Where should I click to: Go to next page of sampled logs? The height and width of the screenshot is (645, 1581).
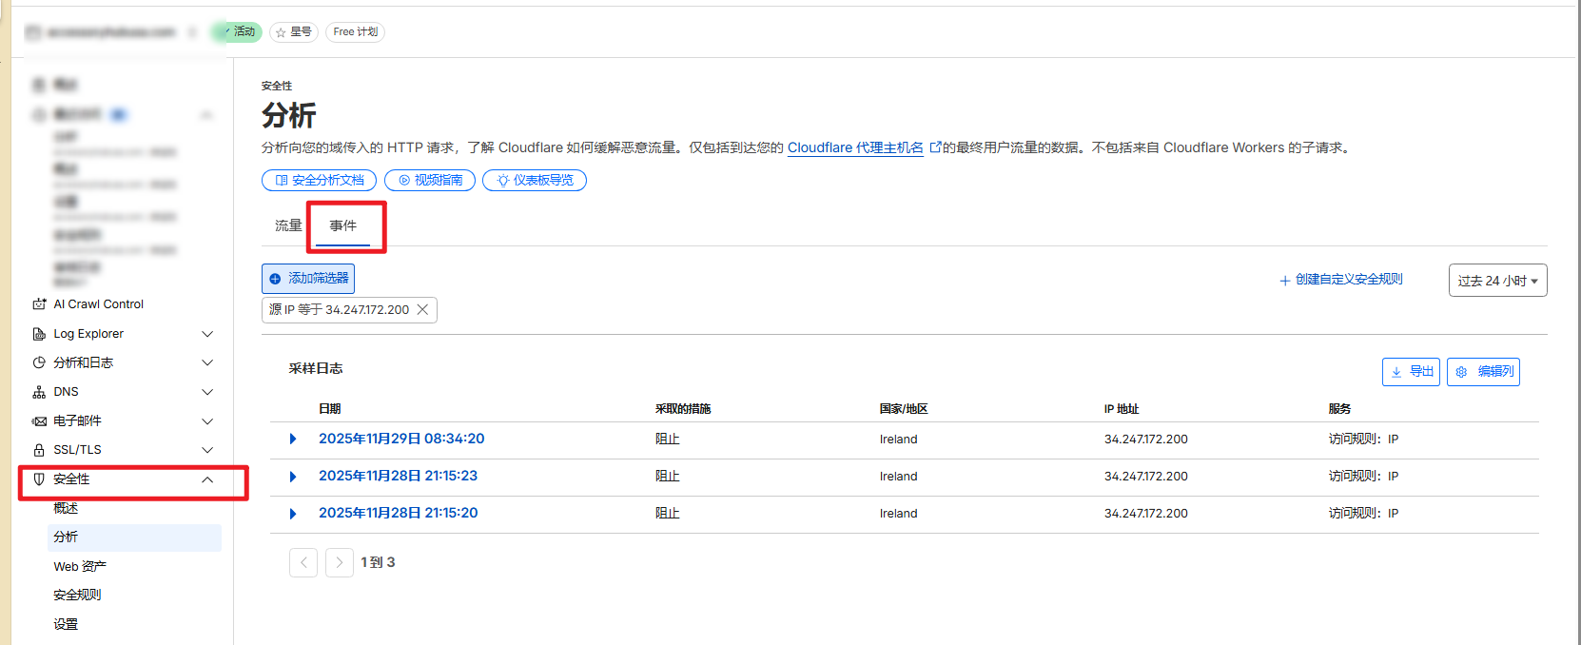340,562
